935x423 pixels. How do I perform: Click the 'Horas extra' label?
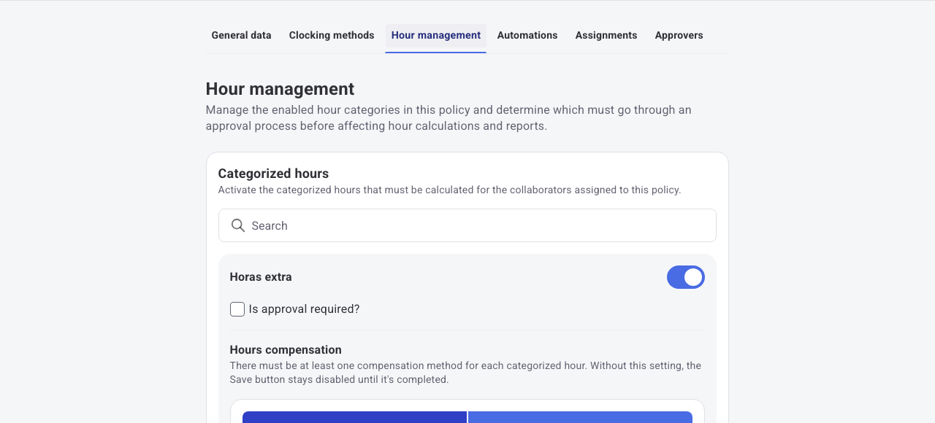click(x=261, y=277)
